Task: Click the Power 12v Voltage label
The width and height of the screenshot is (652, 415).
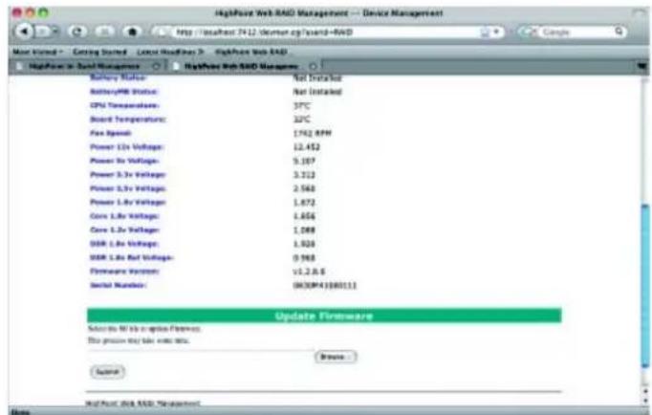Action: [x=126, y=147]
